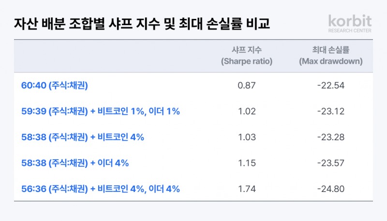
Task: Select the max drawdown value -23.28
Action: pyautogui.click(x=330, y=137)
